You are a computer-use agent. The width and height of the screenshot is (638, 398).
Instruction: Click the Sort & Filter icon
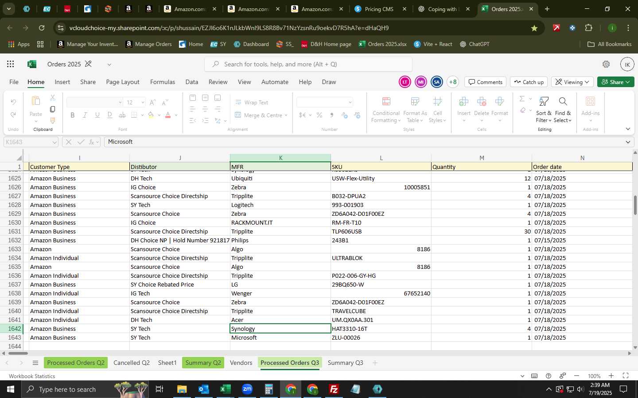pyautogui.click(x=544, y=102)
